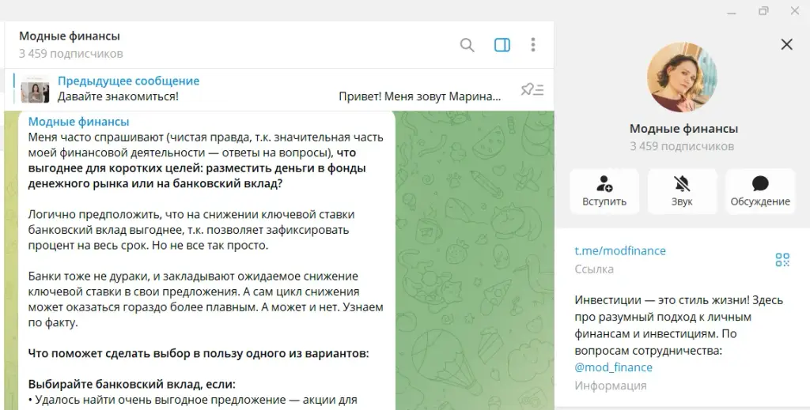Screen dimensions: 810x410
Task: Click the Инвестиции — это стиль жизни description
Action: (x=678, y=325)
